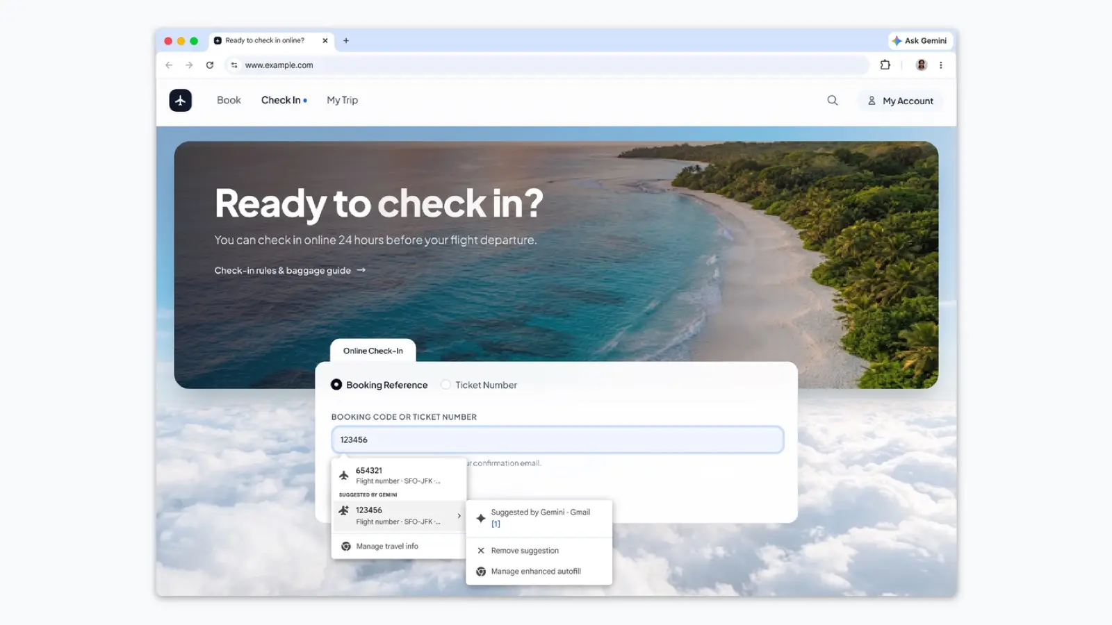The height and width of the screenshot is (625, 1112).
Task: Open the Chrome three-dot menu
Action: (x=941, y=65)
